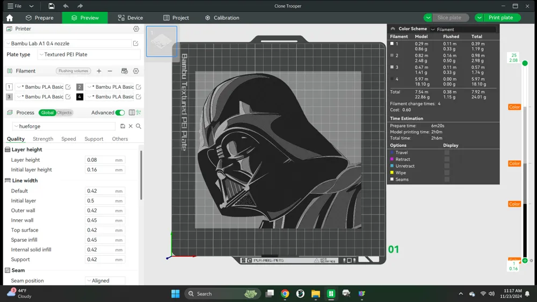Switch process scope to Objects

tap(64, 112)
